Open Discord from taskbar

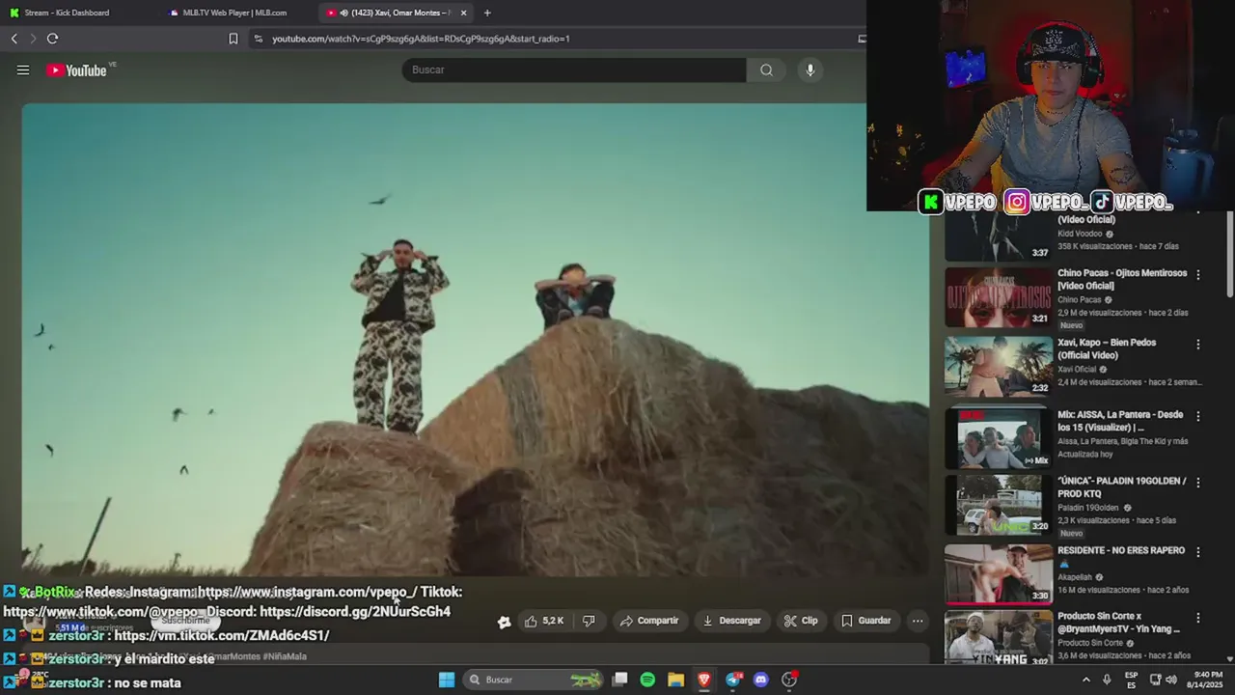point(761,680)
